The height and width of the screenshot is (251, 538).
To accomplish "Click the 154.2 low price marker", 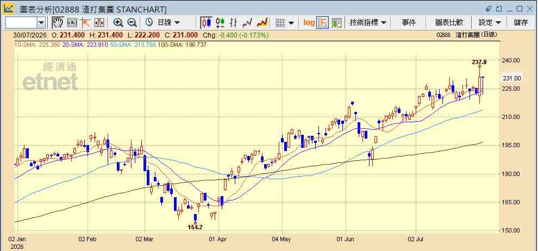I will coord(195,227).
